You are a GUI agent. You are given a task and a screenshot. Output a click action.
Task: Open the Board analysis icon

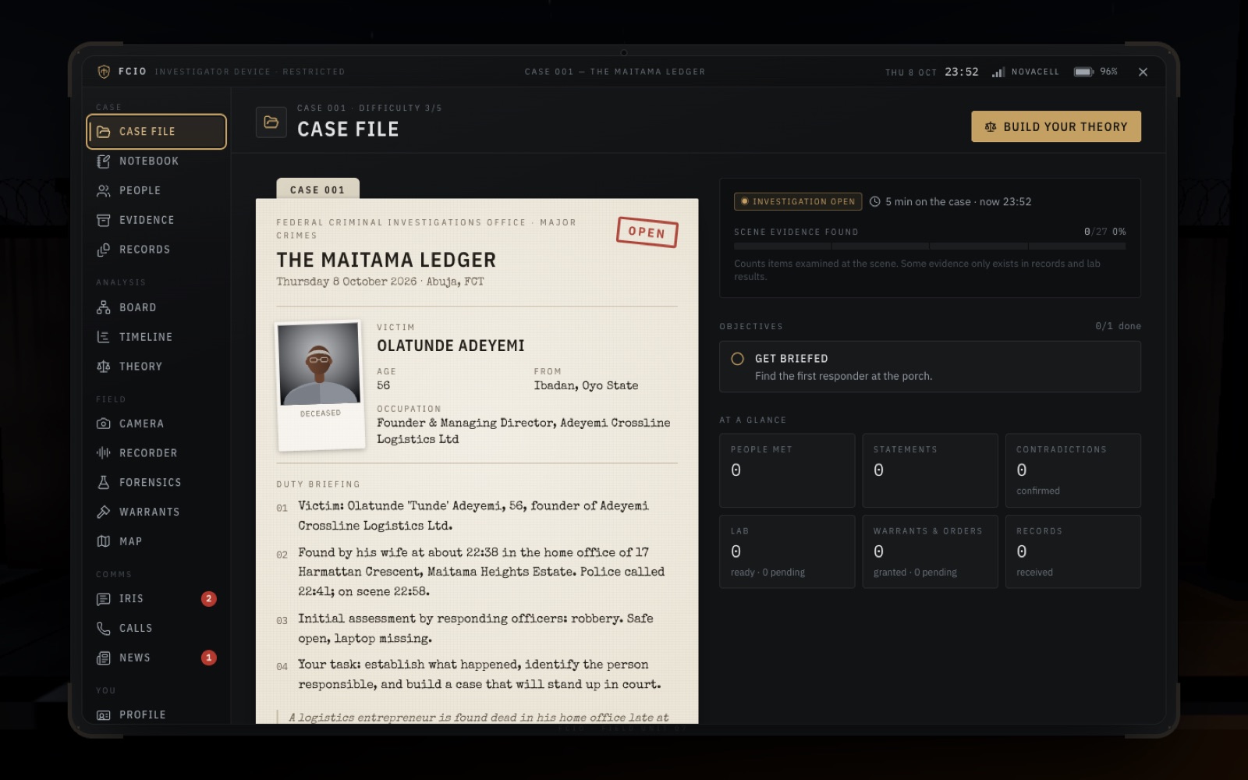pyautogui.click(x=103, y=308)
